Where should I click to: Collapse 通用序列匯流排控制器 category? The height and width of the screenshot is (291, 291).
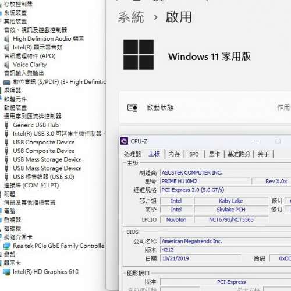33,116
